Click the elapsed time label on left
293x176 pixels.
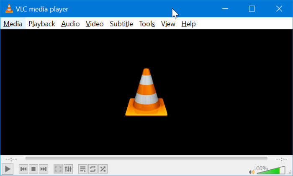click(x=11, y=159)
